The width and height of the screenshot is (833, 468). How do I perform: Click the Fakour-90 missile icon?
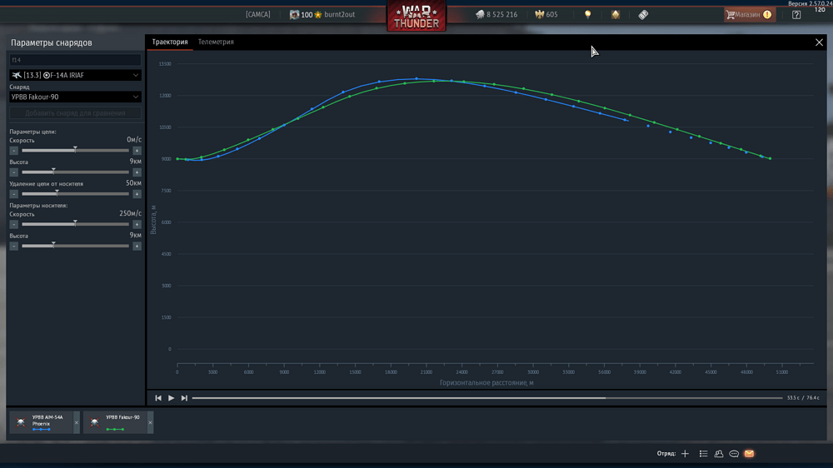point(95,422)
